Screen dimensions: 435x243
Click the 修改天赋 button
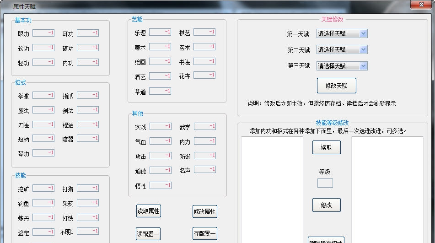coord(336,86)
